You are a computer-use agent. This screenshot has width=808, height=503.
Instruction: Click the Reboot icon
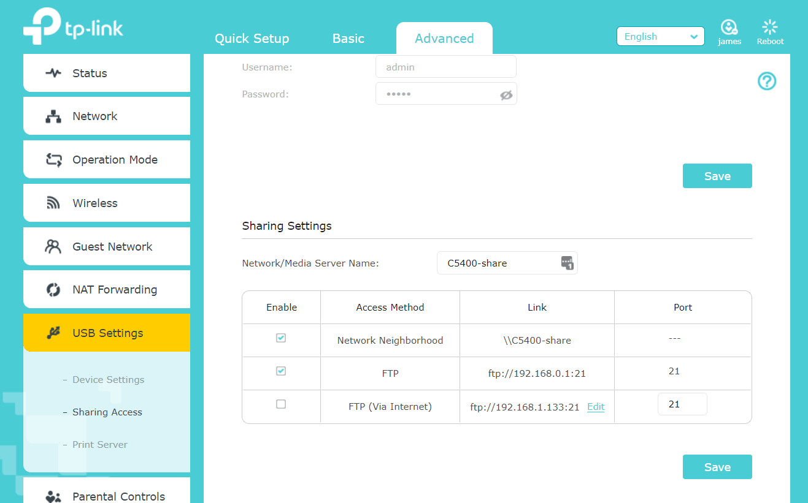point(769,28)
